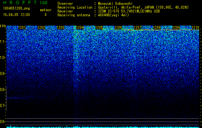Click the 1204 time marker
This screenshot has width=202, height=128.
point(80,28)
